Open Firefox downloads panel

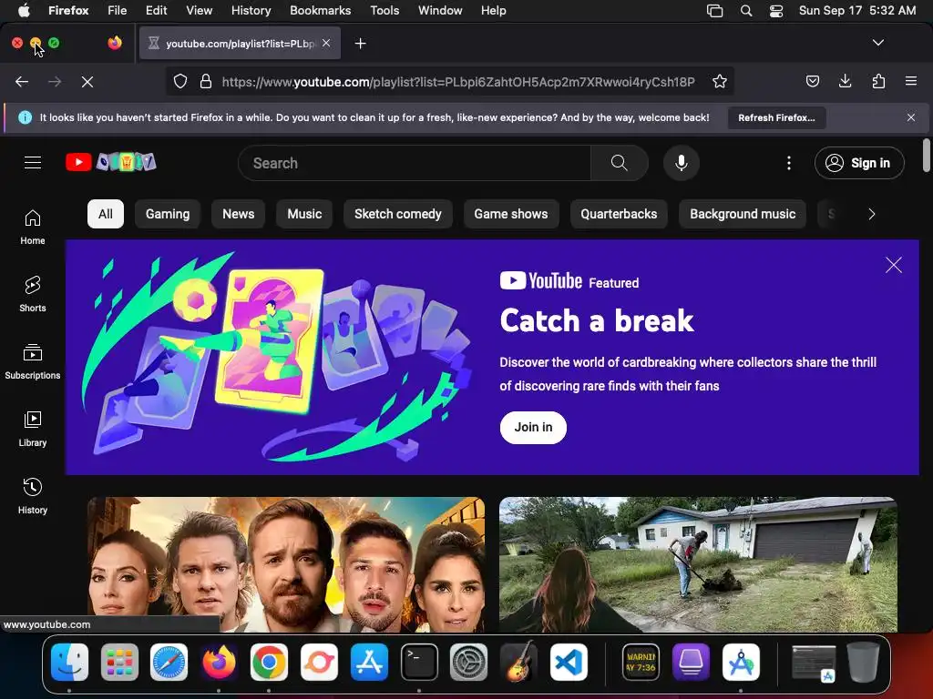[845, 81]
